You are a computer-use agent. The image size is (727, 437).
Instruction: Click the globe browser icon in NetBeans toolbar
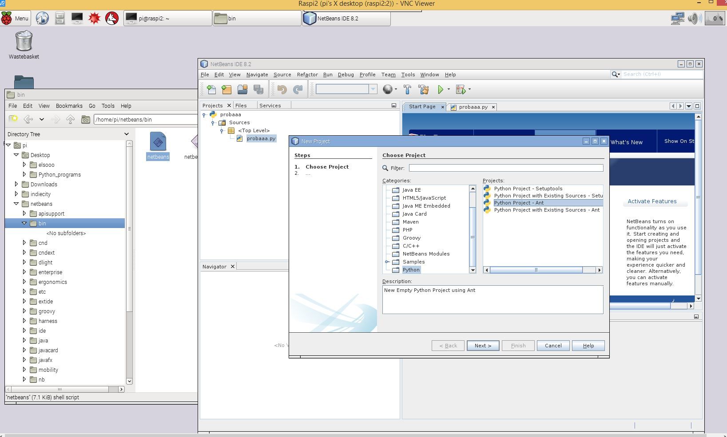(388, 89)
